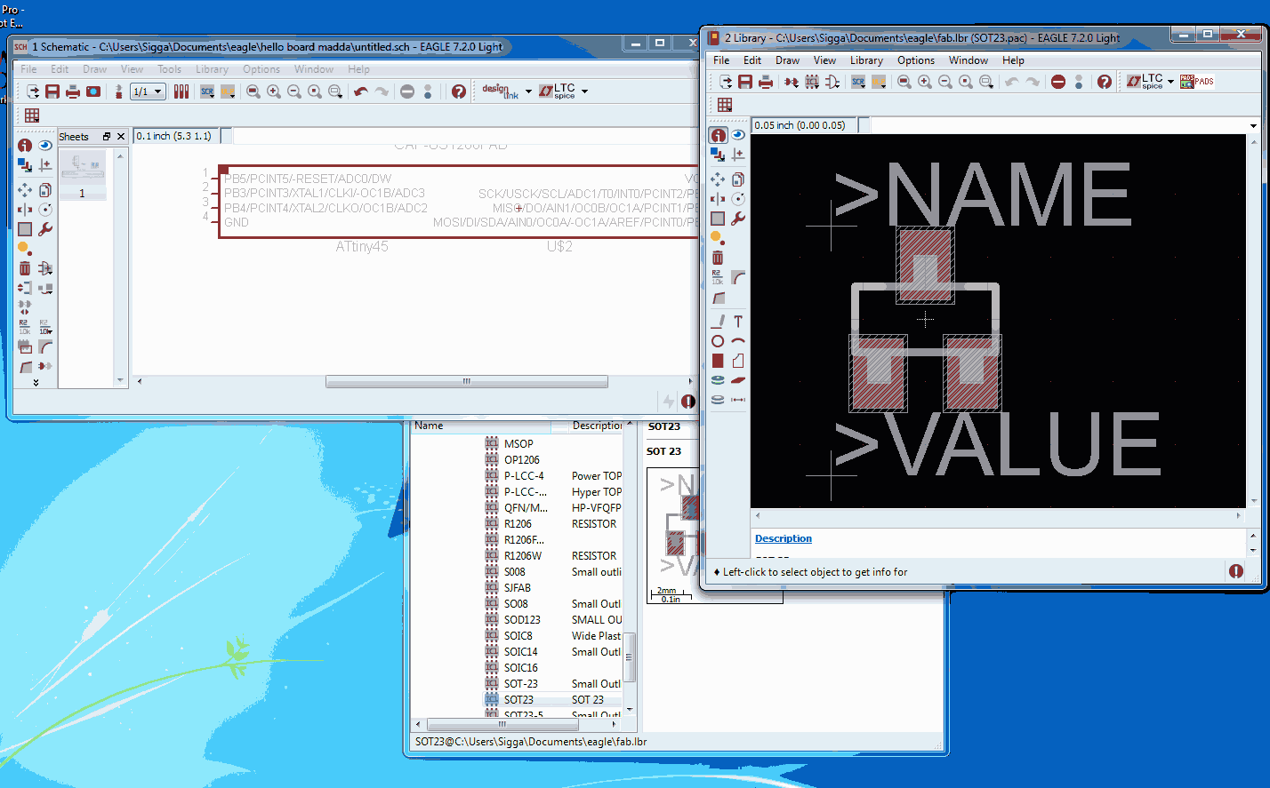Expand the Schematic window's LTC spice dropdown arrow
Viewport: 1270px width, 788px height.
[584, 92]
